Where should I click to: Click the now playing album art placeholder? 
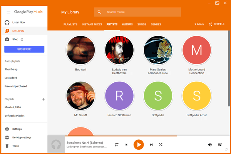click(x=56, y=144)
